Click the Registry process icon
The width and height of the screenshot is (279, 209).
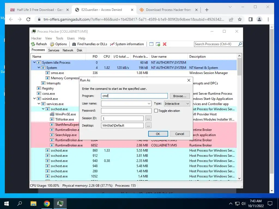point(39,88)
